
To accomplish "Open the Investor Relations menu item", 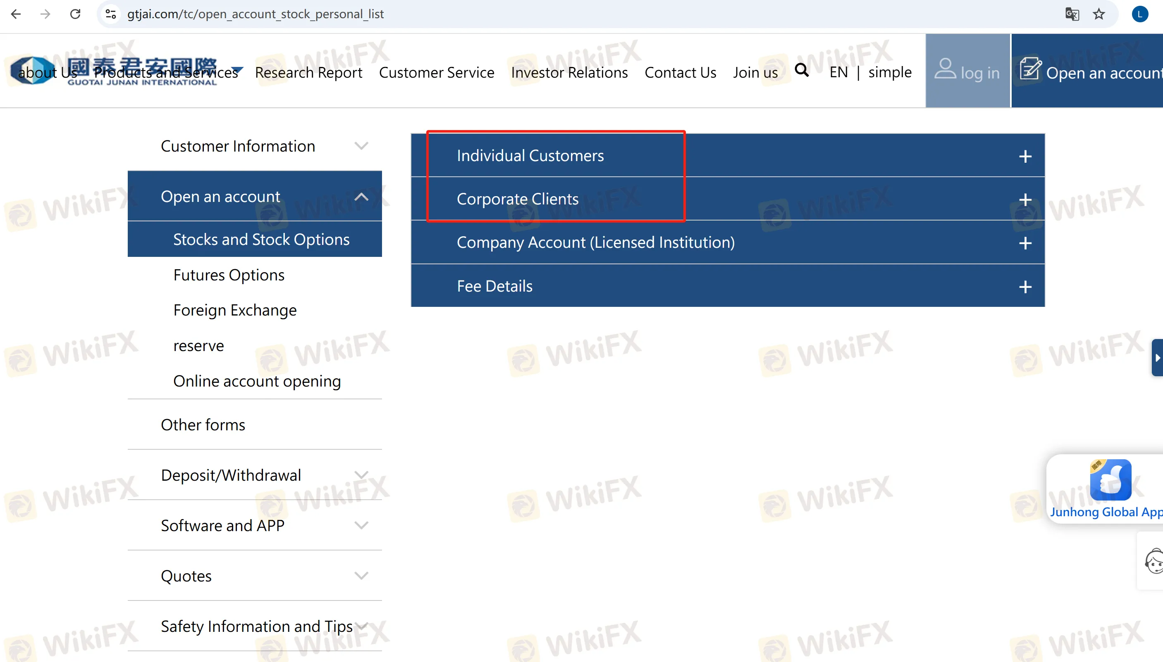I will point(569,72).
